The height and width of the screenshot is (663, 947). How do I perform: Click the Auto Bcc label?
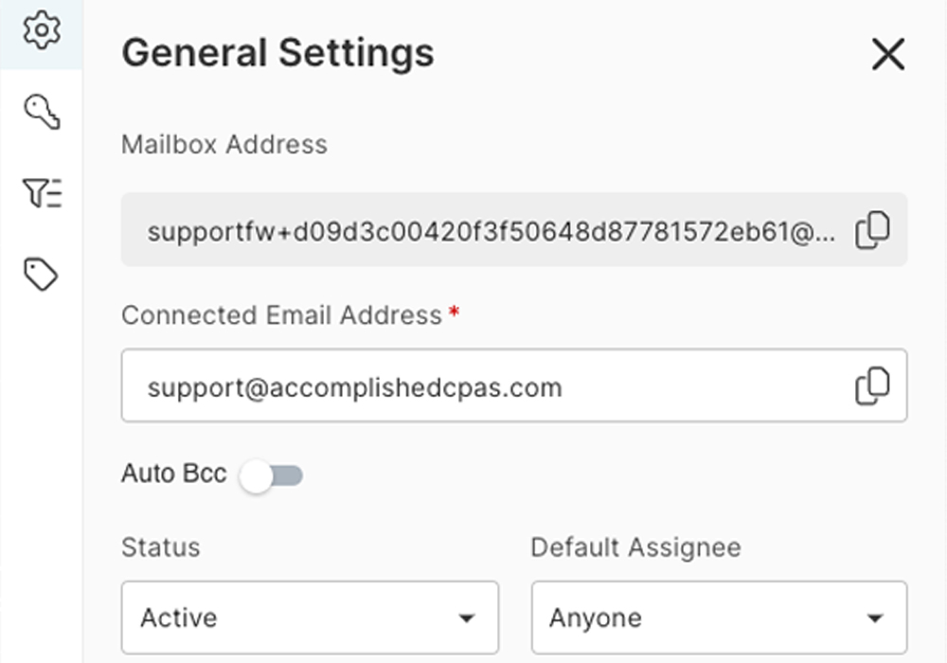(173, 474)
